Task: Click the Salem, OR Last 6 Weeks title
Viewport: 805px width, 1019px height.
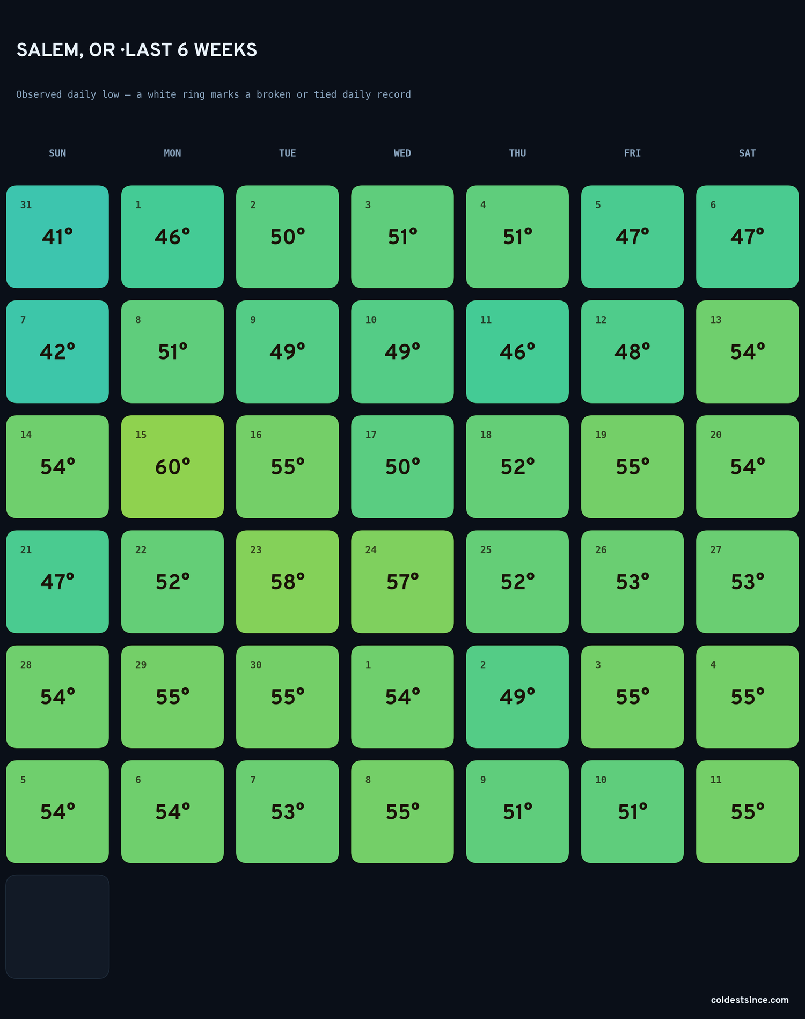Action: 137,50
